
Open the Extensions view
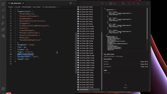[3, 30]
